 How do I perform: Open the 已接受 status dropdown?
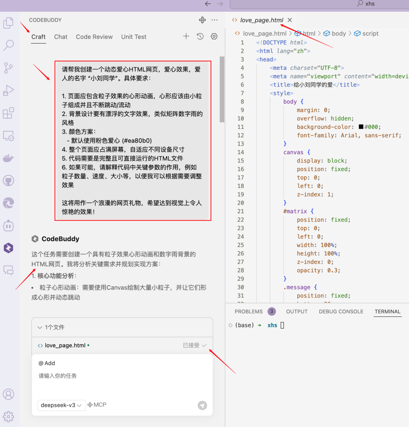[x=195, y=345]
